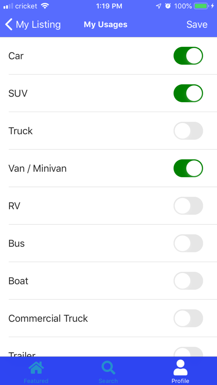
Task: Tap the Search magnifier icon
Action: coord(108,368)
